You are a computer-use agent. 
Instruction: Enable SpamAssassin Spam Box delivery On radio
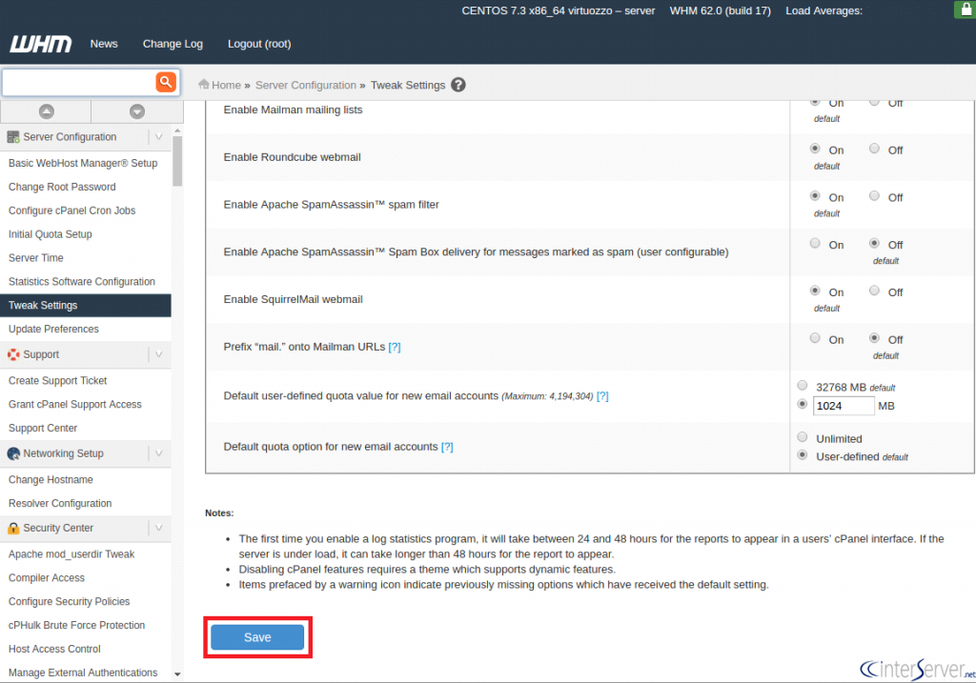815,244
